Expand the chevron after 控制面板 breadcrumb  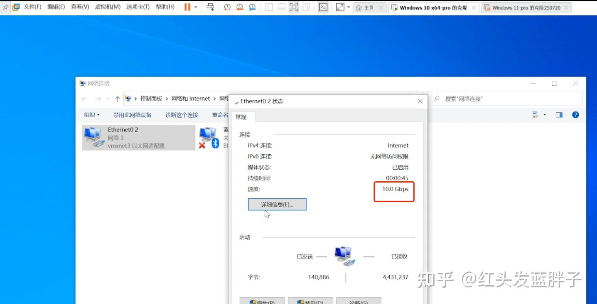(167, 99)
